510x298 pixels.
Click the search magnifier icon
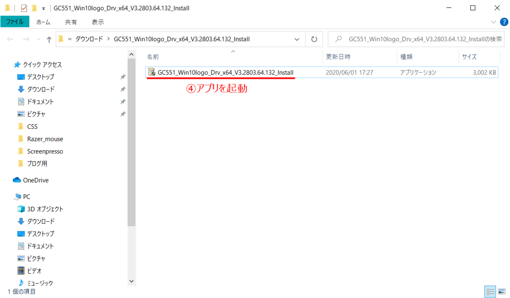pos(339,39)
